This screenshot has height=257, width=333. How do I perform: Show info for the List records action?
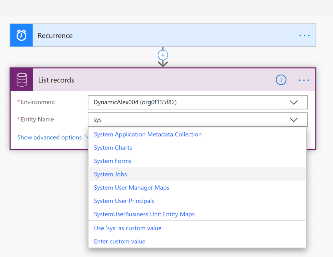coord(281,80)
